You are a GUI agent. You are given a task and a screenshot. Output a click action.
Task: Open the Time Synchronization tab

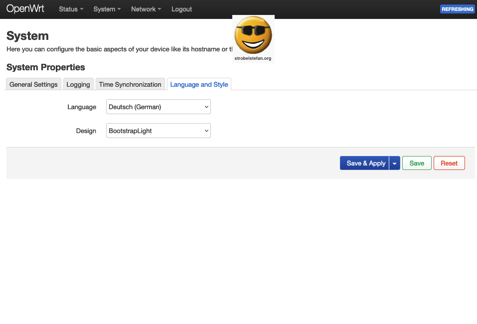coord(130,84)
